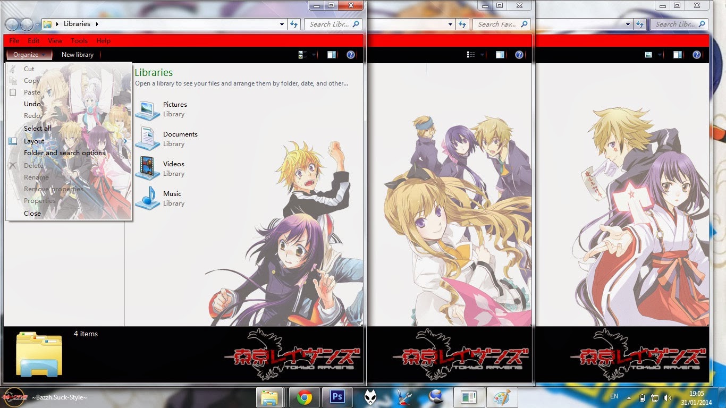
Task: Click the Back arrow in Libraries window
Action: [x=12, y=24]
